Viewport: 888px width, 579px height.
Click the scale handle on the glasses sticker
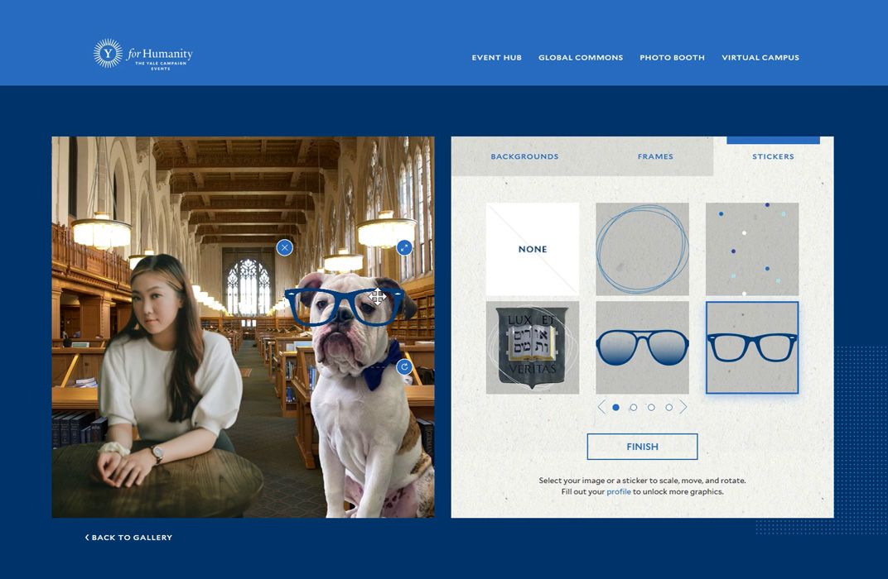(x=403, y=247)
